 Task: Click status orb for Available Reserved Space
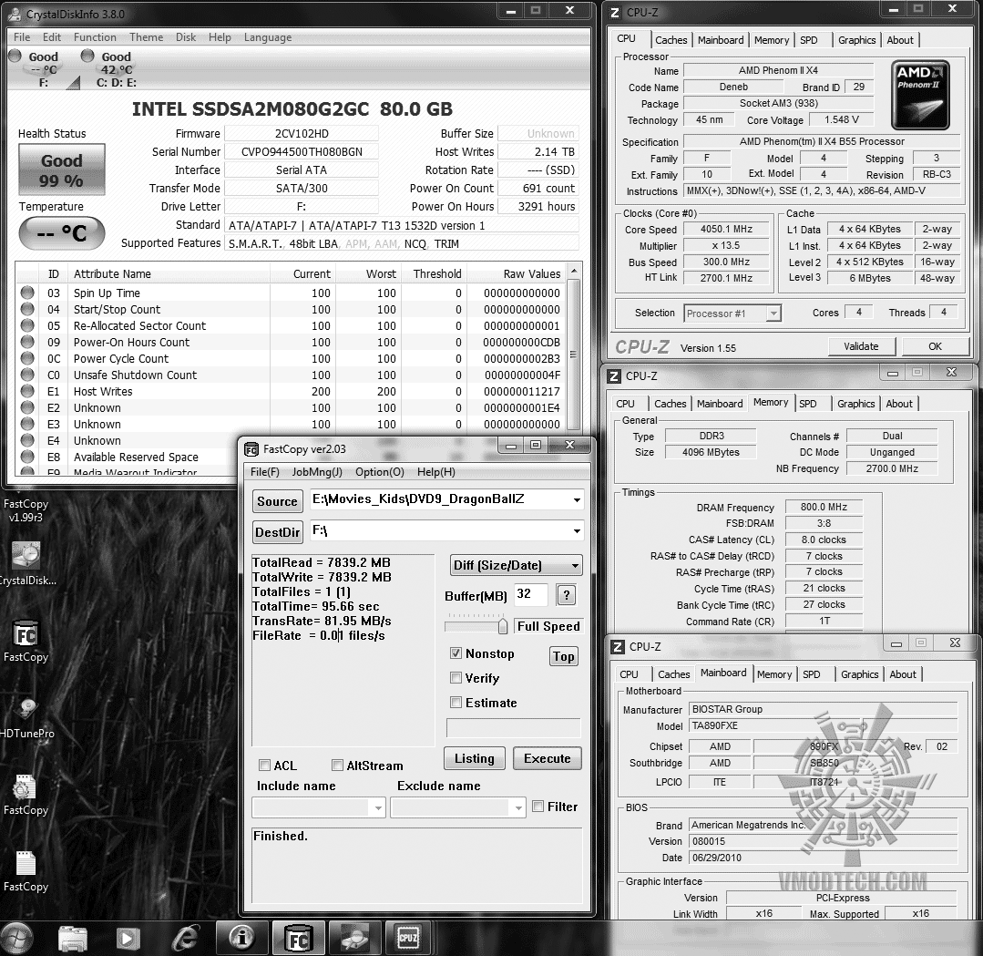[27, 457]
